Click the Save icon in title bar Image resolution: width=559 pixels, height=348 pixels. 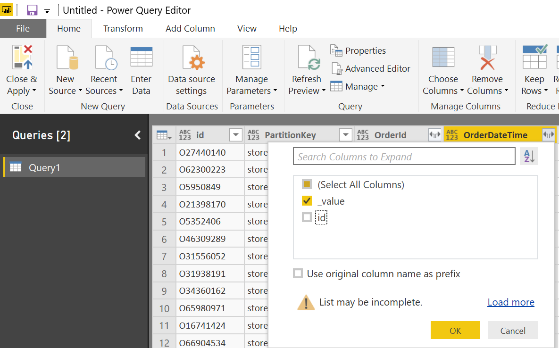pos(32,10)
